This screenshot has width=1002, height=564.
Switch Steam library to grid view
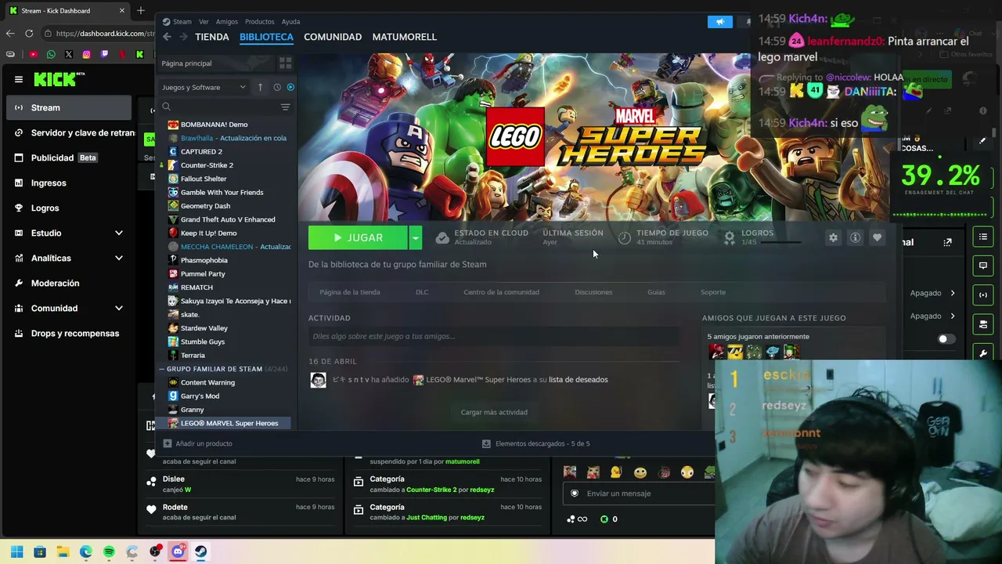point(285,63)
